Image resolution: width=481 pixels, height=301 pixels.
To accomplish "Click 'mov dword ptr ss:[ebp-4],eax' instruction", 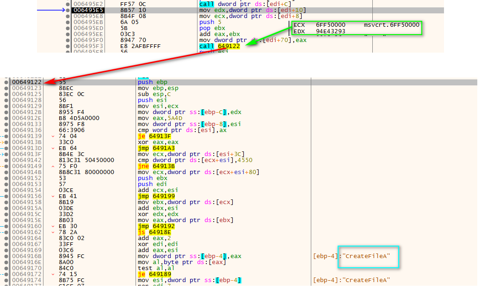I will tap(190, 256).
